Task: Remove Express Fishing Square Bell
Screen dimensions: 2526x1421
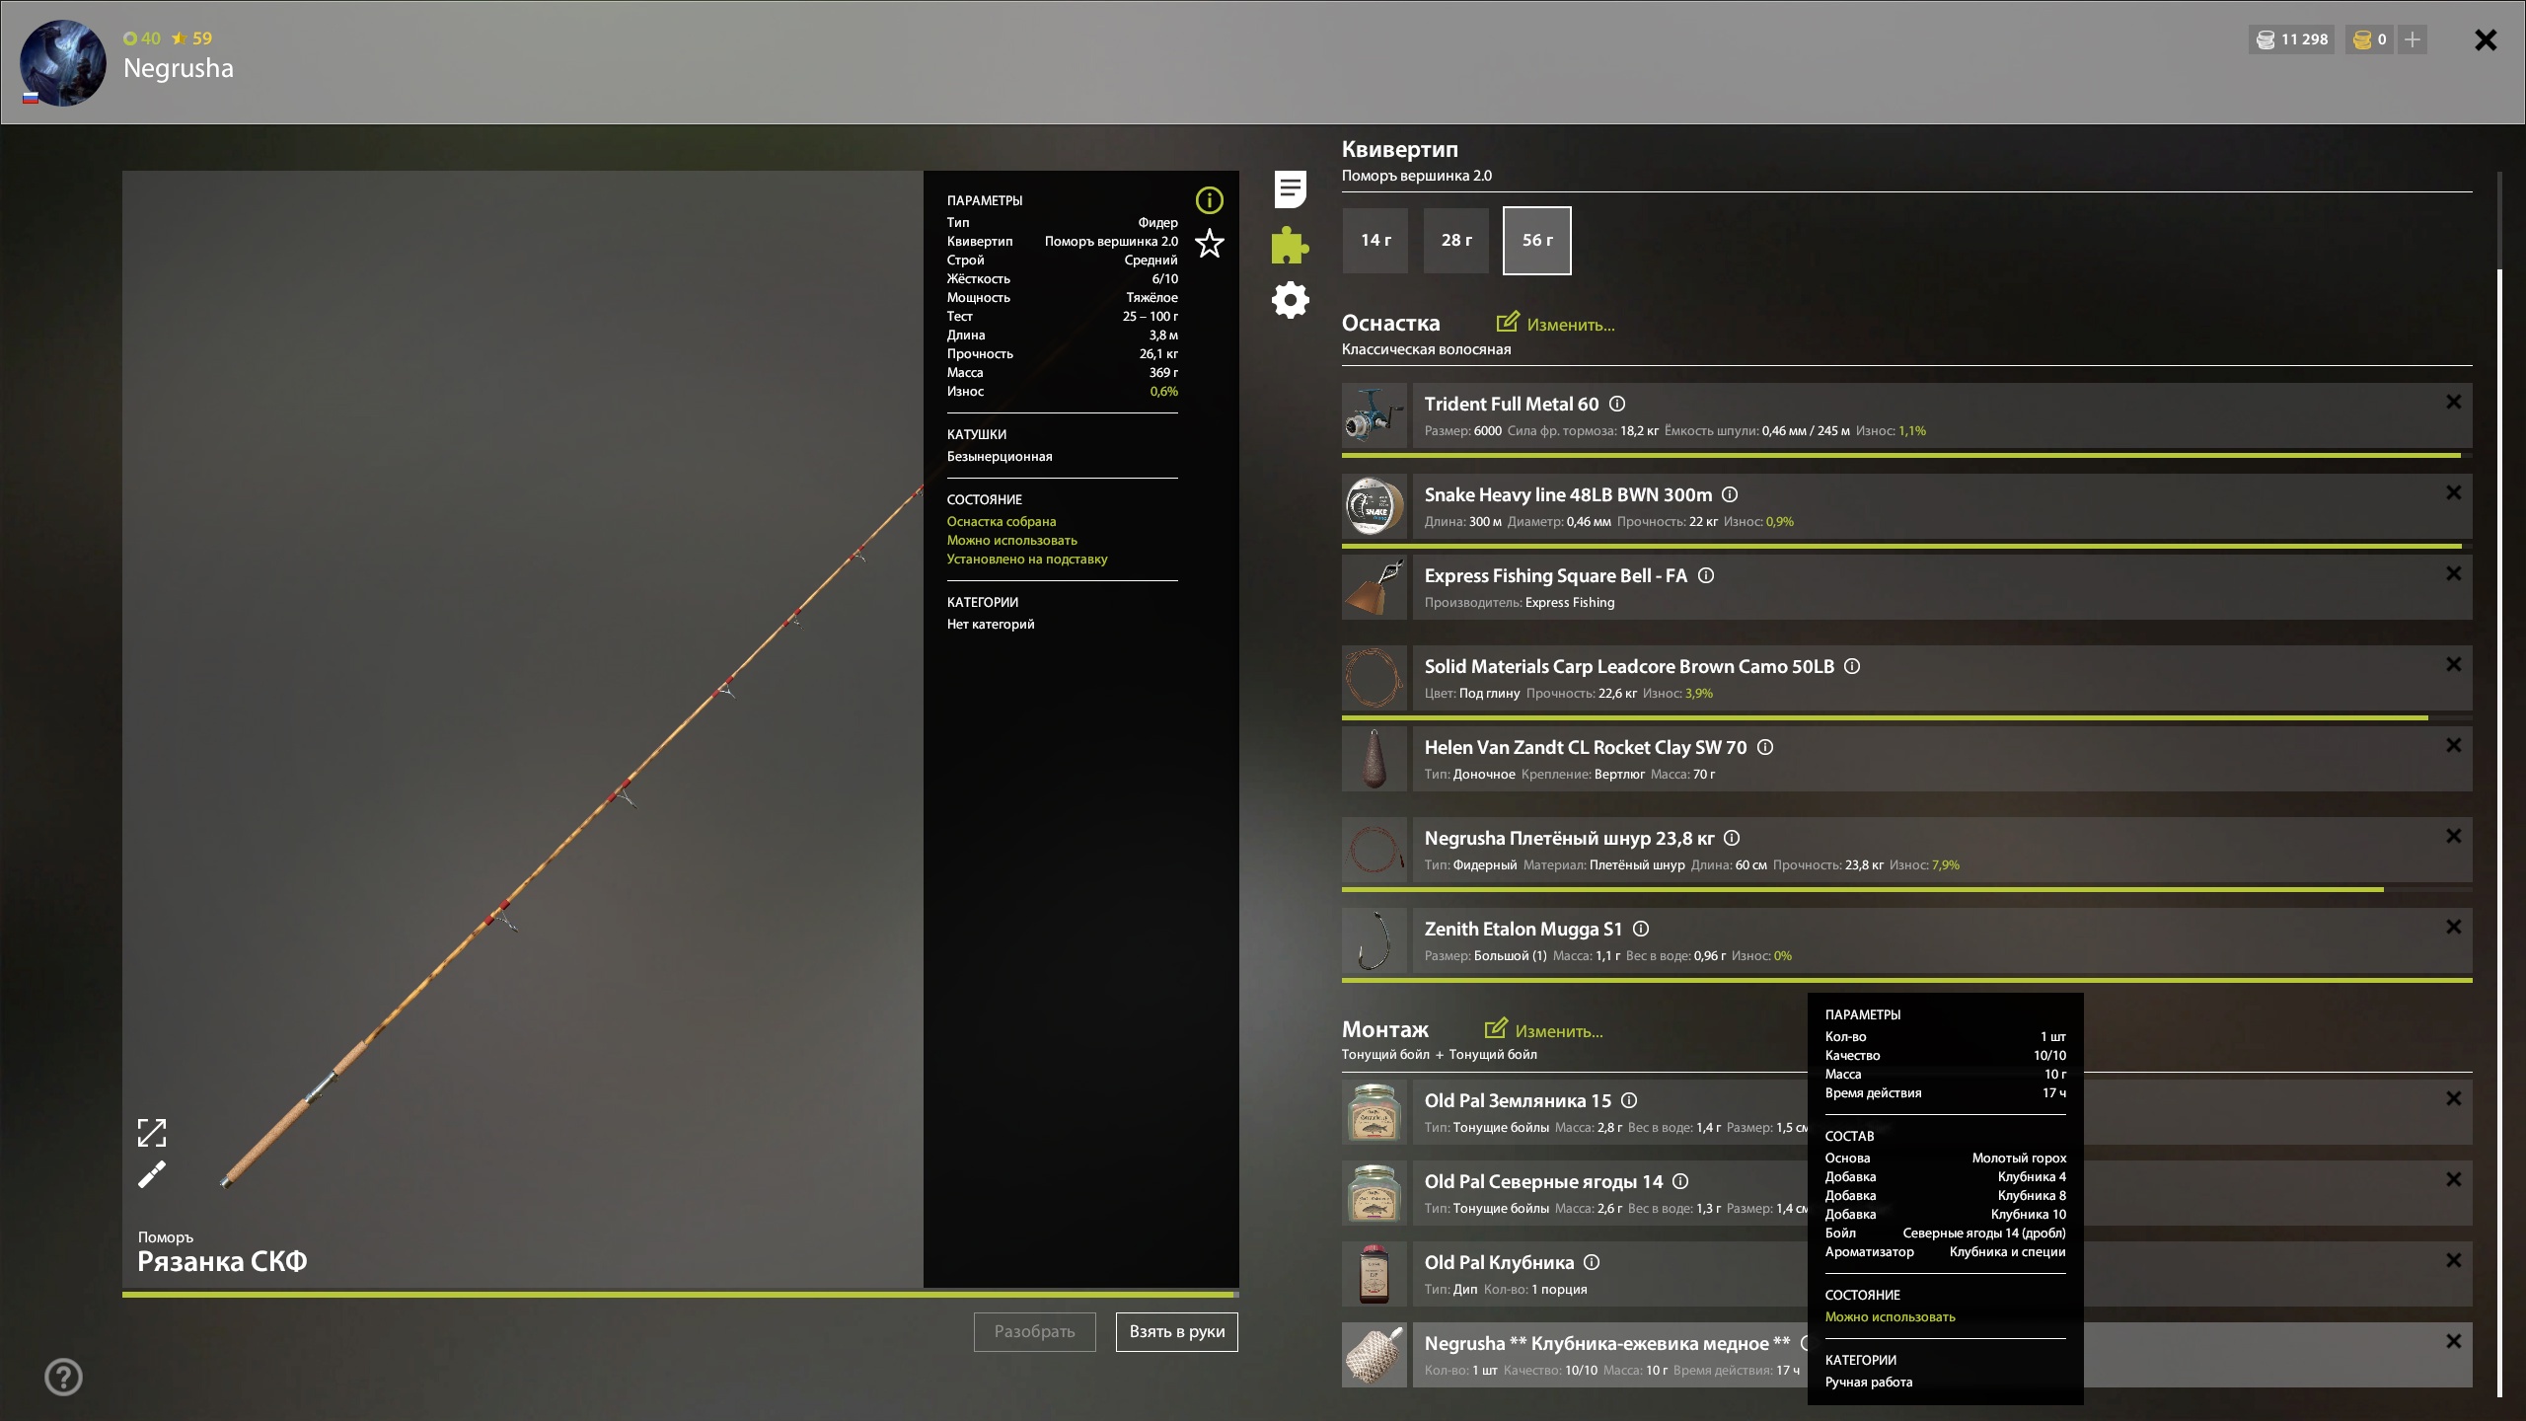Action: coord(2453,573)
